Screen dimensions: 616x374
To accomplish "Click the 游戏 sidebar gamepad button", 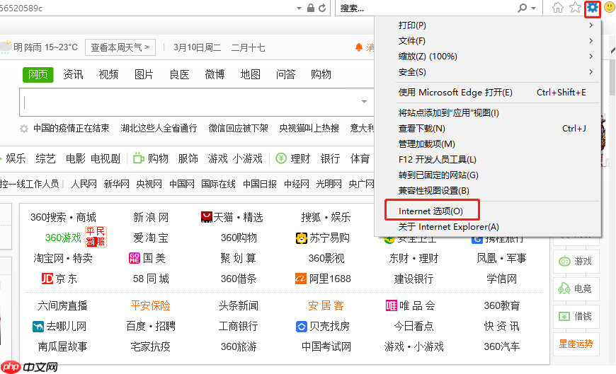I will click(576, 262).
